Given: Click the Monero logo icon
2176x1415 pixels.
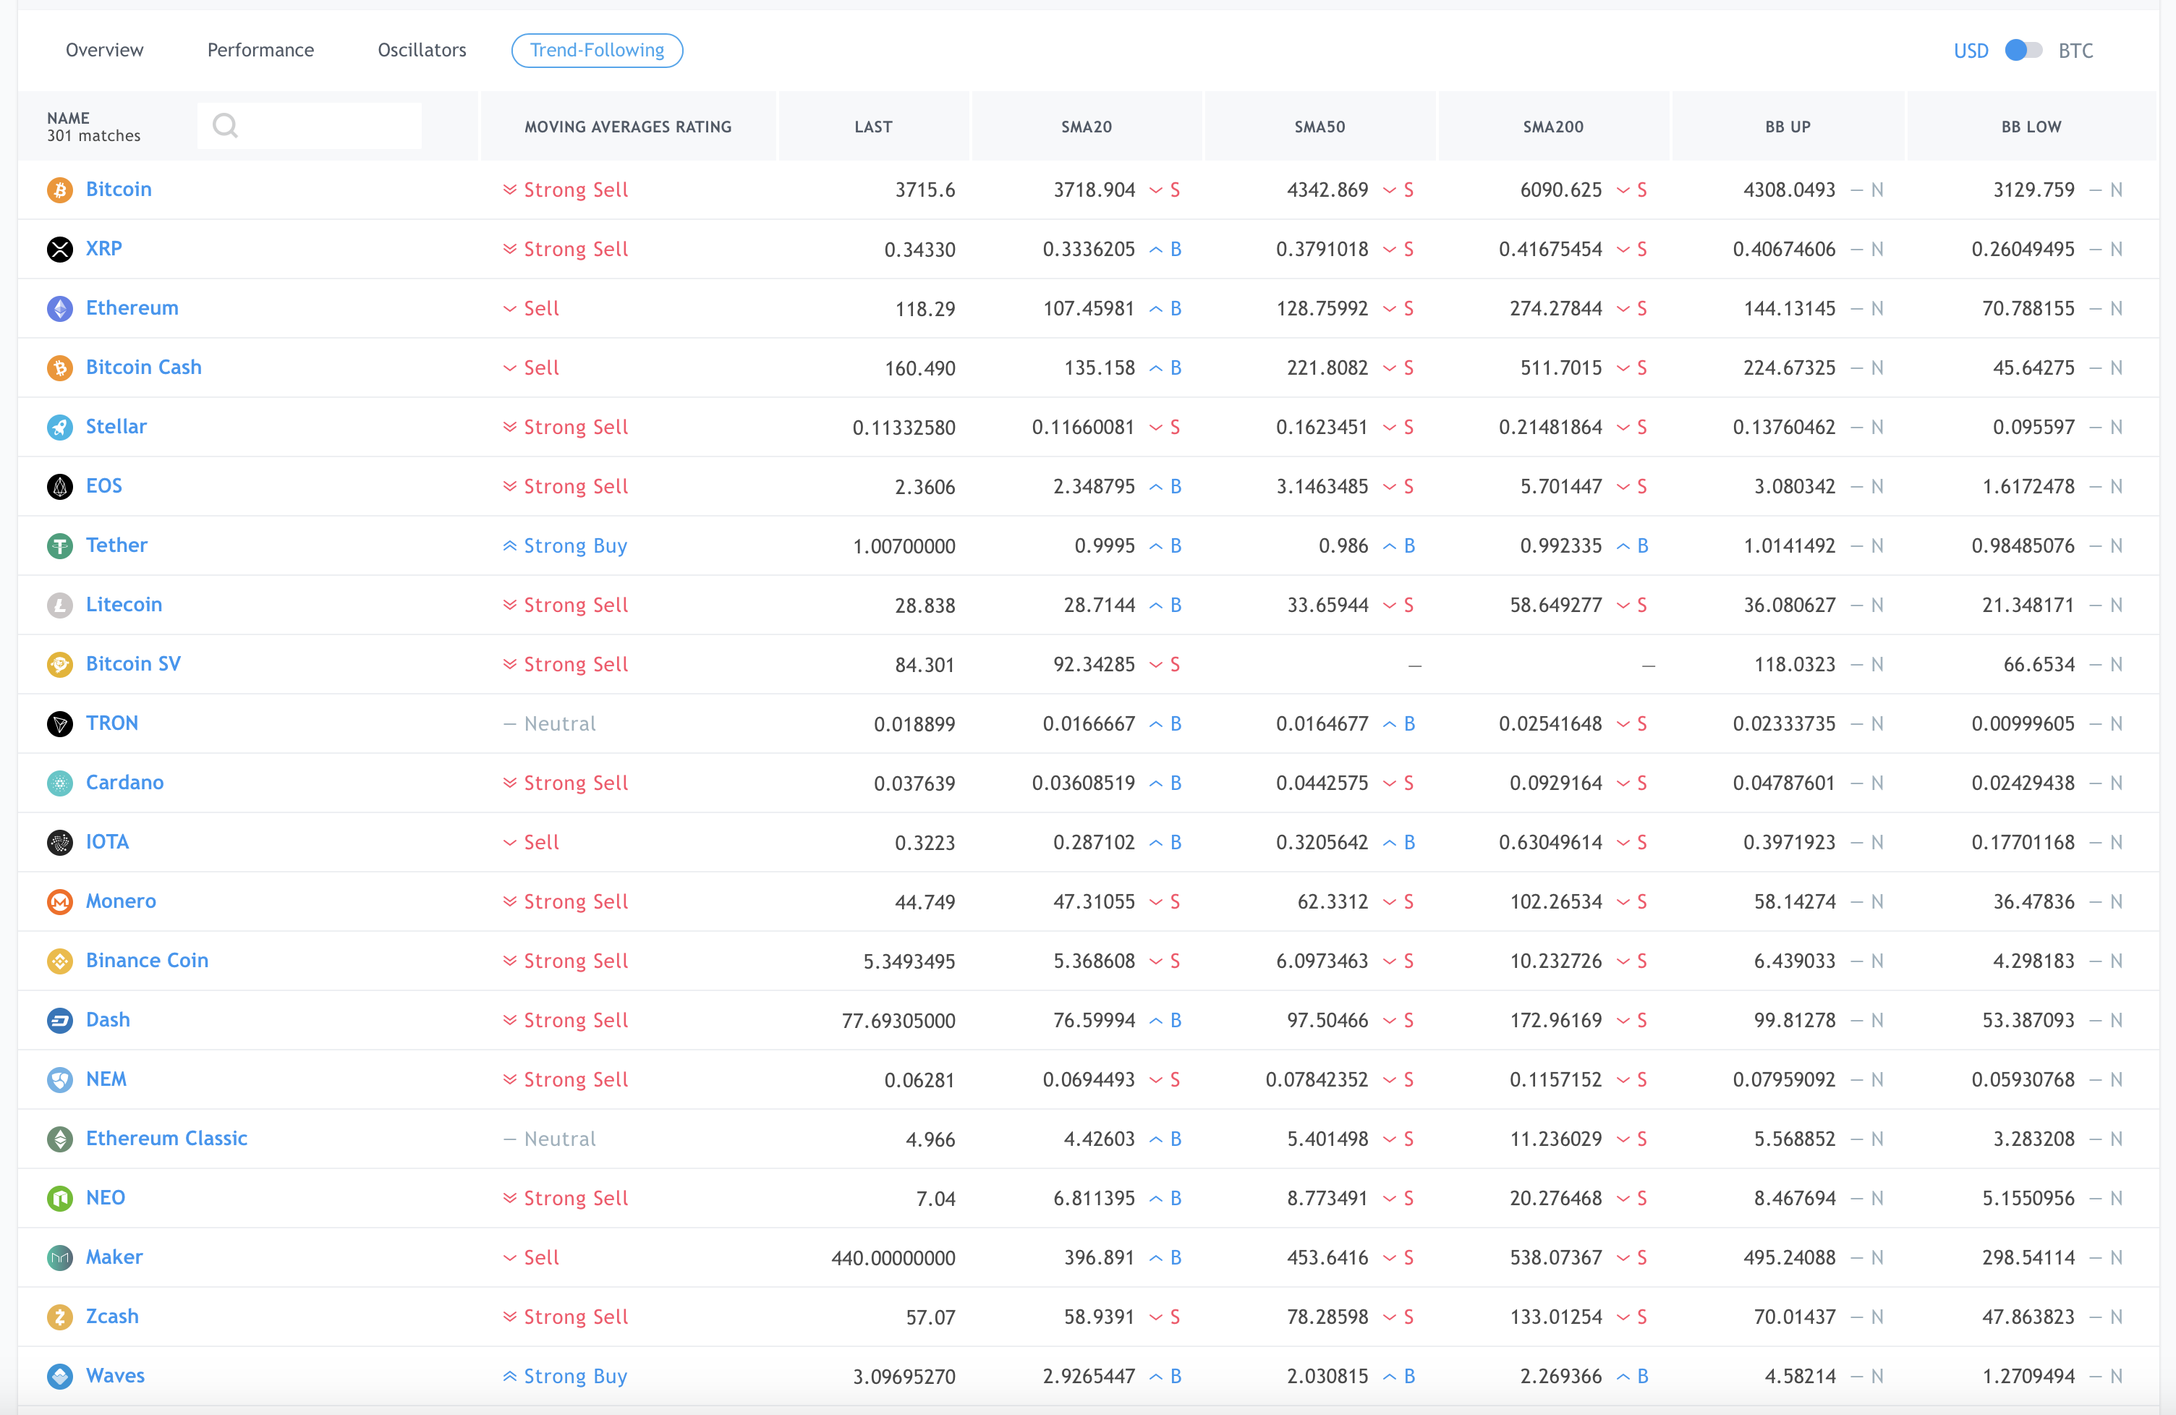Looking at the screenshot, I should (59, 902).
